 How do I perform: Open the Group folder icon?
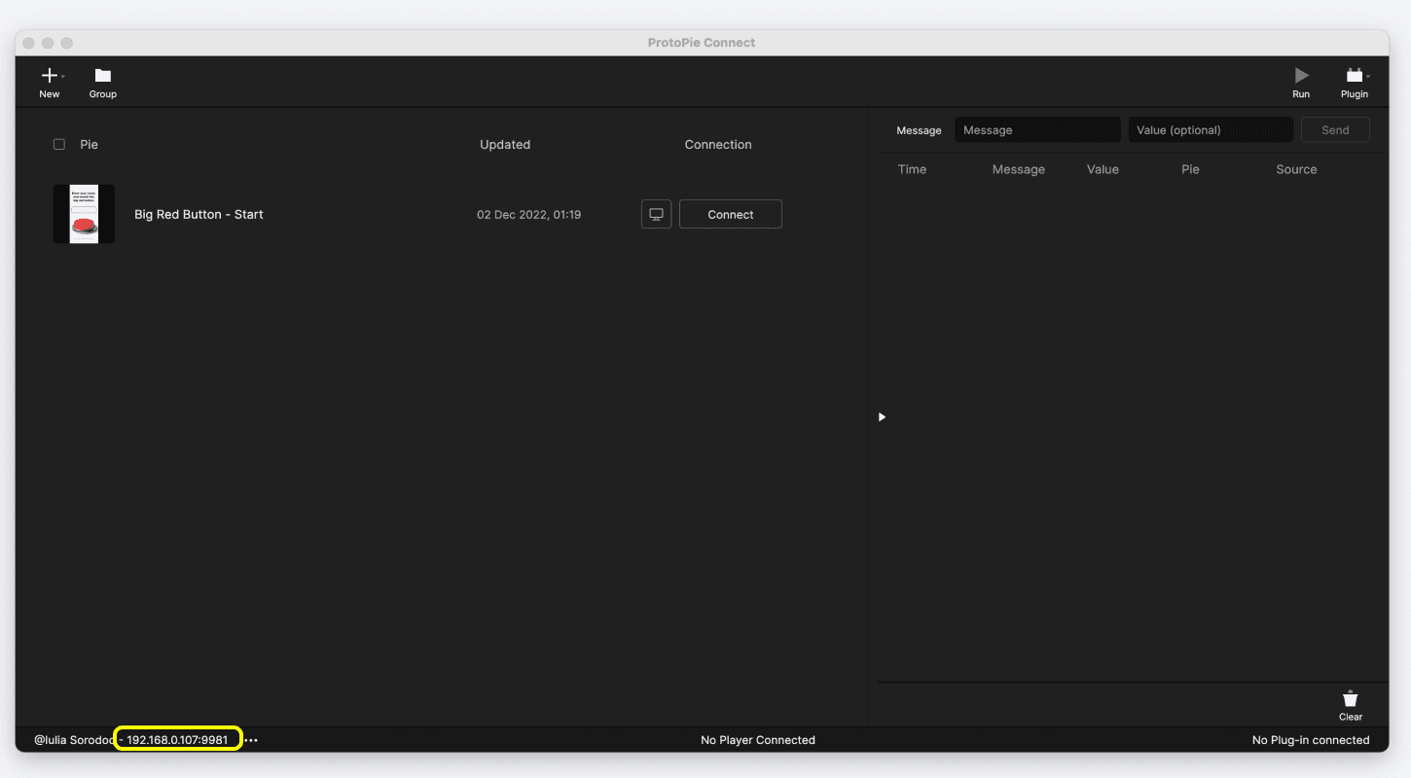point(102,75)
